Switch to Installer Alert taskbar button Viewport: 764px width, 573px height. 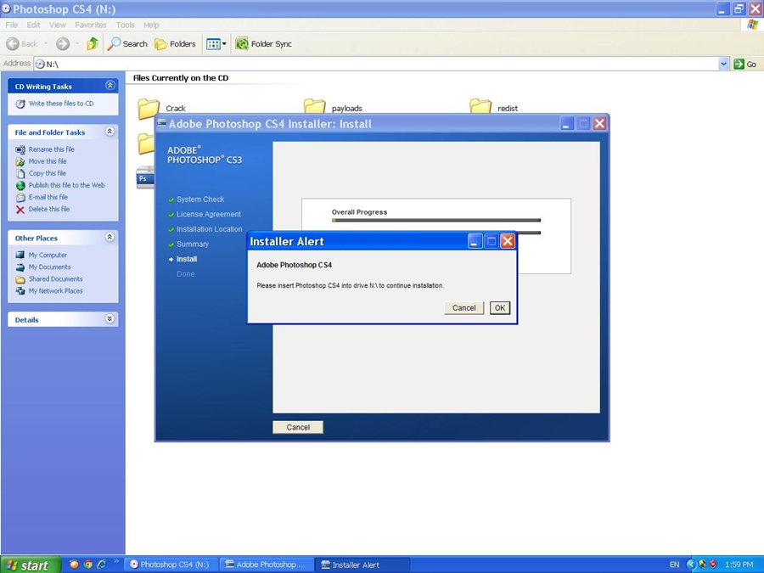[x=361, y=565]
